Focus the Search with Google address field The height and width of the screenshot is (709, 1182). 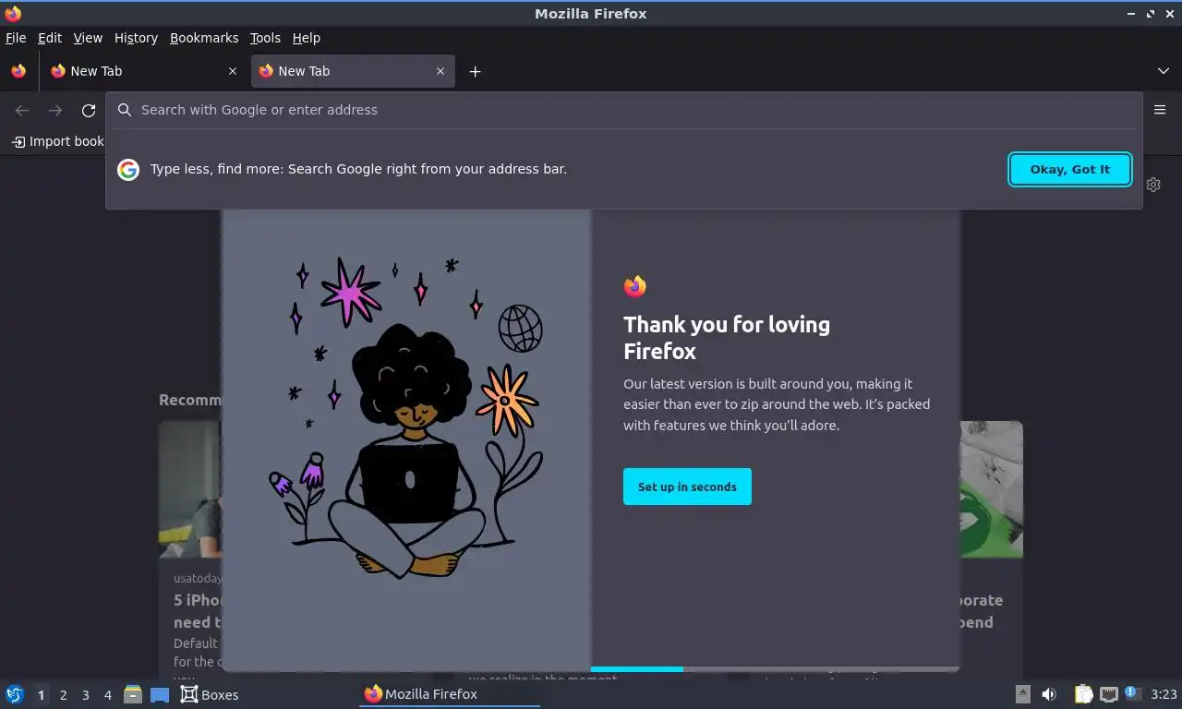coord(624,110)
